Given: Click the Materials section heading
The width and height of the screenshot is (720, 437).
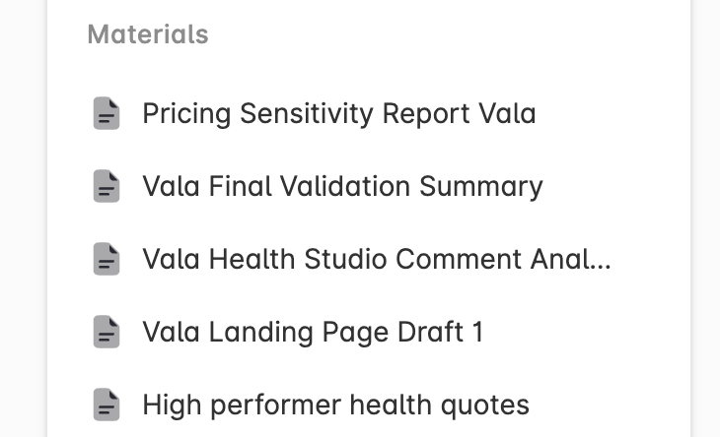Looking at the screenshot, I should [148, 34].
